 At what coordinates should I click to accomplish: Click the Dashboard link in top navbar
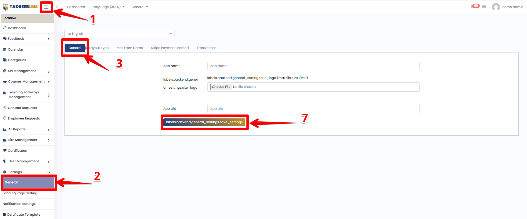pyautogui.click(x=76, y=7)
